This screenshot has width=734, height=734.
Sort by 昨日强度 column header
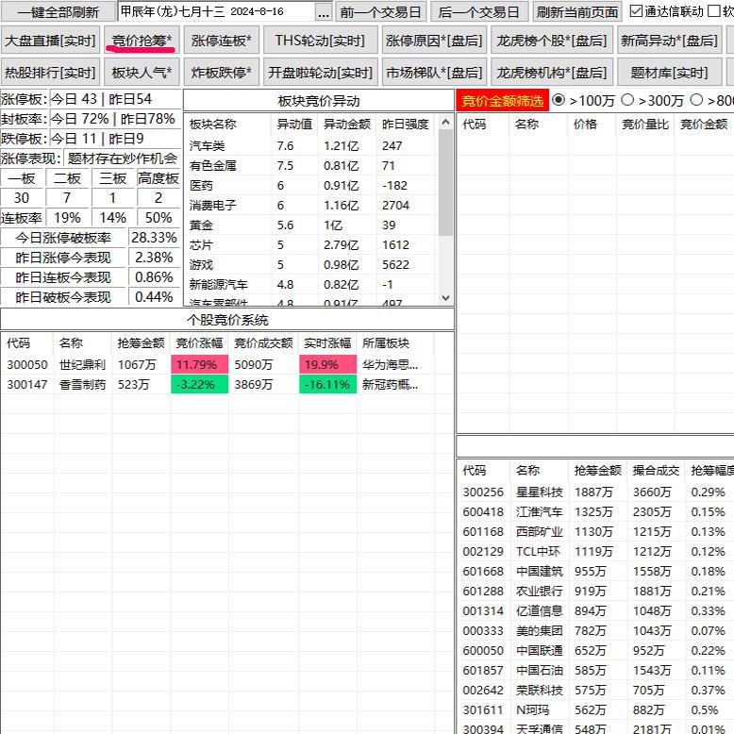[406, 124]
